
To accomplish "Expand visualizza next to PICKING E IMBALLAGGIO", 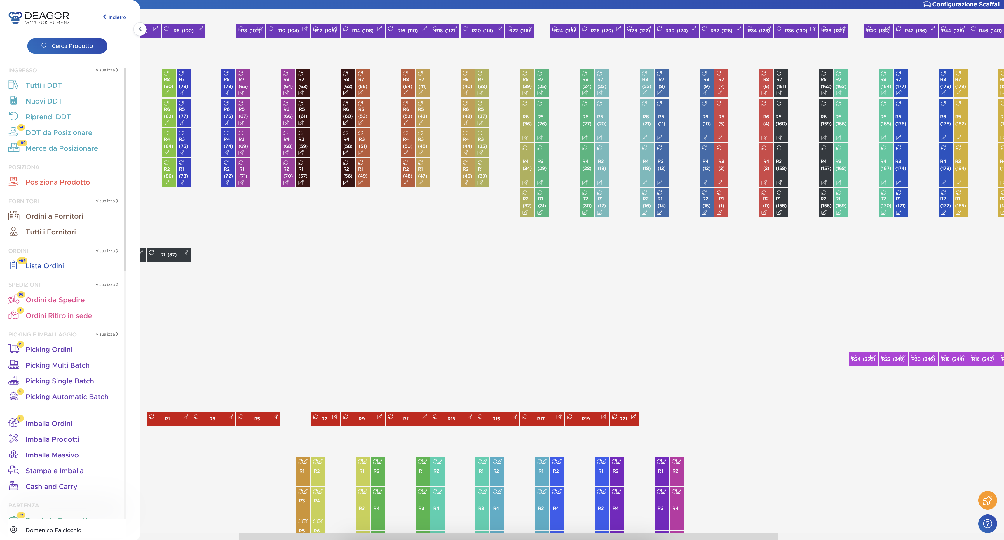I will (x=107, y=334).
